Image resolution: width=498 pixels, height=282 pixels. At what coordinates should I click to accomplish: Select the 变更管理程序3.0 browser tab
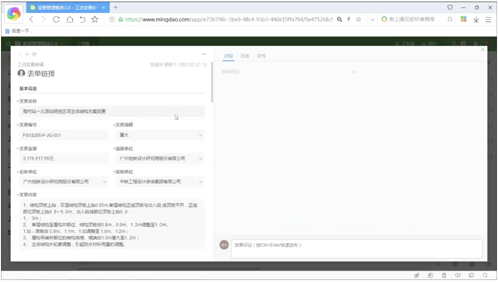[x=68, y=7]
